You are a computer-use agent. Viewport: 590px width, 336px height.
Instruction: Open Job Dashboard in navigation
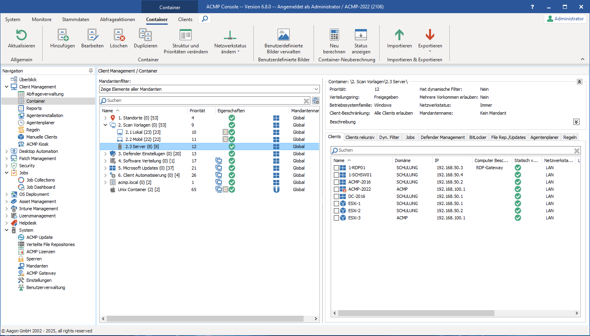point(41,187)
